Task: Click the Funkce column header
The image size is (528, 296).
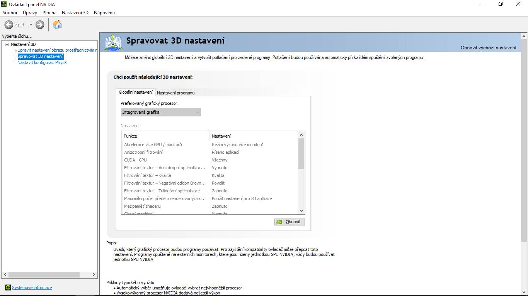Action: coord(165,136)
